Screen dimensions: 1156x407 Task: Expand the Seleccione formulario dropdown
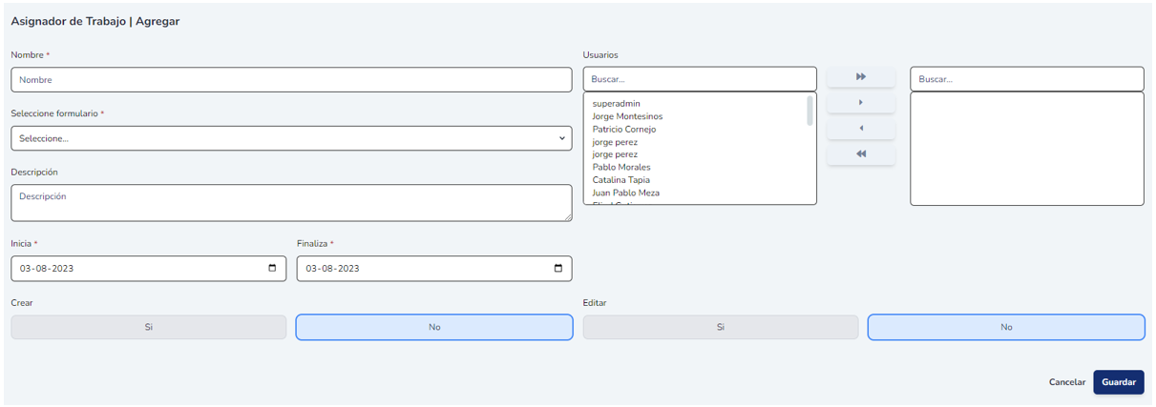[291, 138]
